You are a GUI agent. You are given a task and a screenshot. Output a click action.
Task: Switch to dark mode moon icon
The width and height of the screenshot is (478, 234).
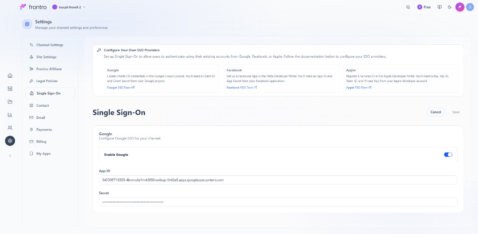450,7
